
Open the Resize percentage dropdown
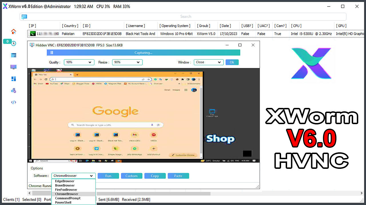(127, 62)
